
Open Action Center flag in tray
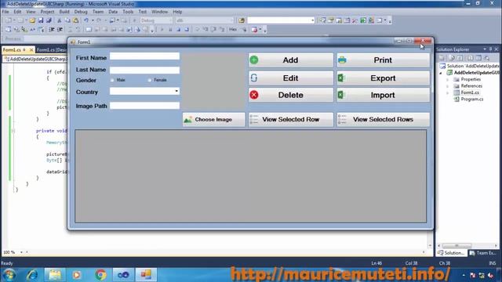coord(472,275)
